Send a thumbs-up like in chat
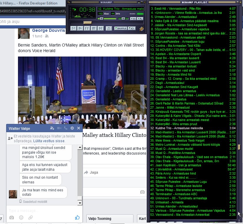Screen dimensions: 243x224 click(x=77, y=218)
